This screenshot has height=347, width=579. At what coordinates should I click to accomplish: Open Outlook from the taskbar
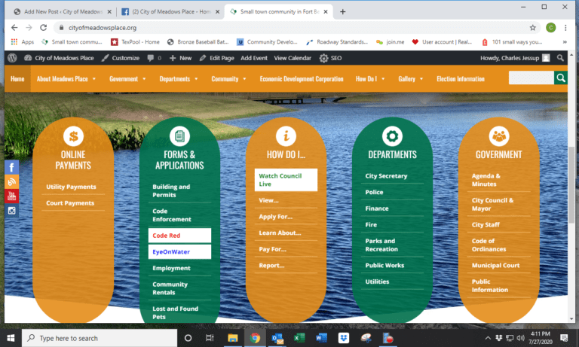277,338
